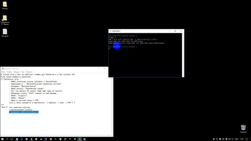Click the first line of Notepad text
251x141 pixels.
[x=38, y=74]
